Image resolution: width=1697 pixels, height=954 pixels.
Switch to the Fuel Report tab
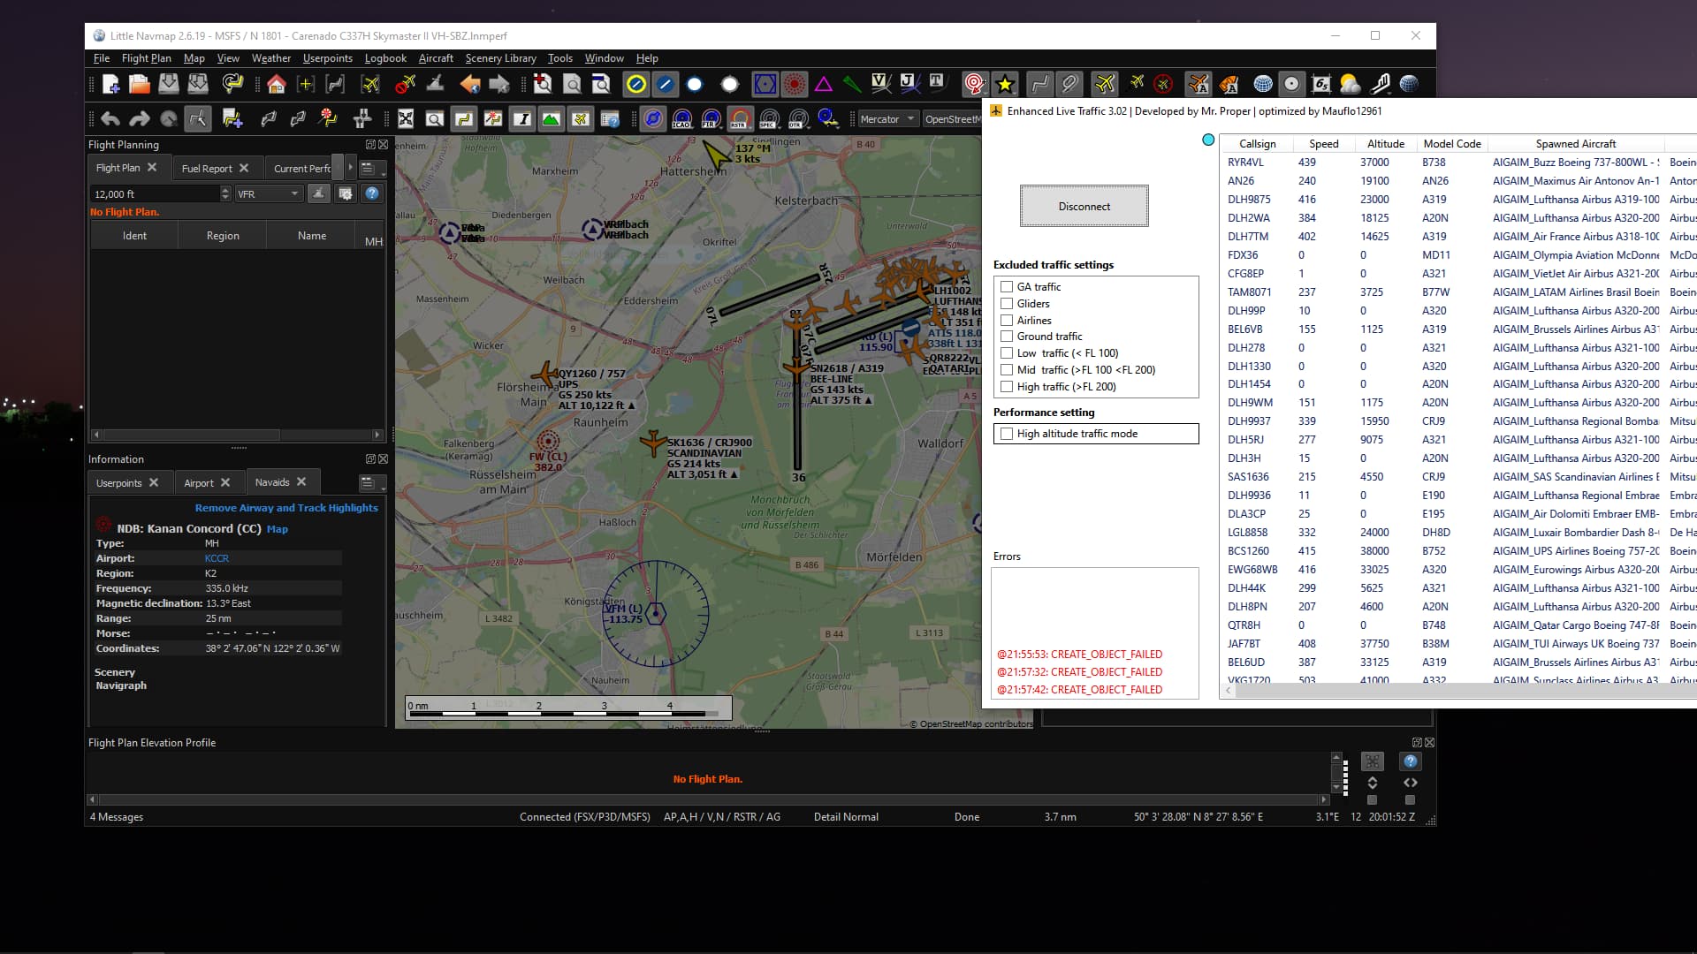208,168
